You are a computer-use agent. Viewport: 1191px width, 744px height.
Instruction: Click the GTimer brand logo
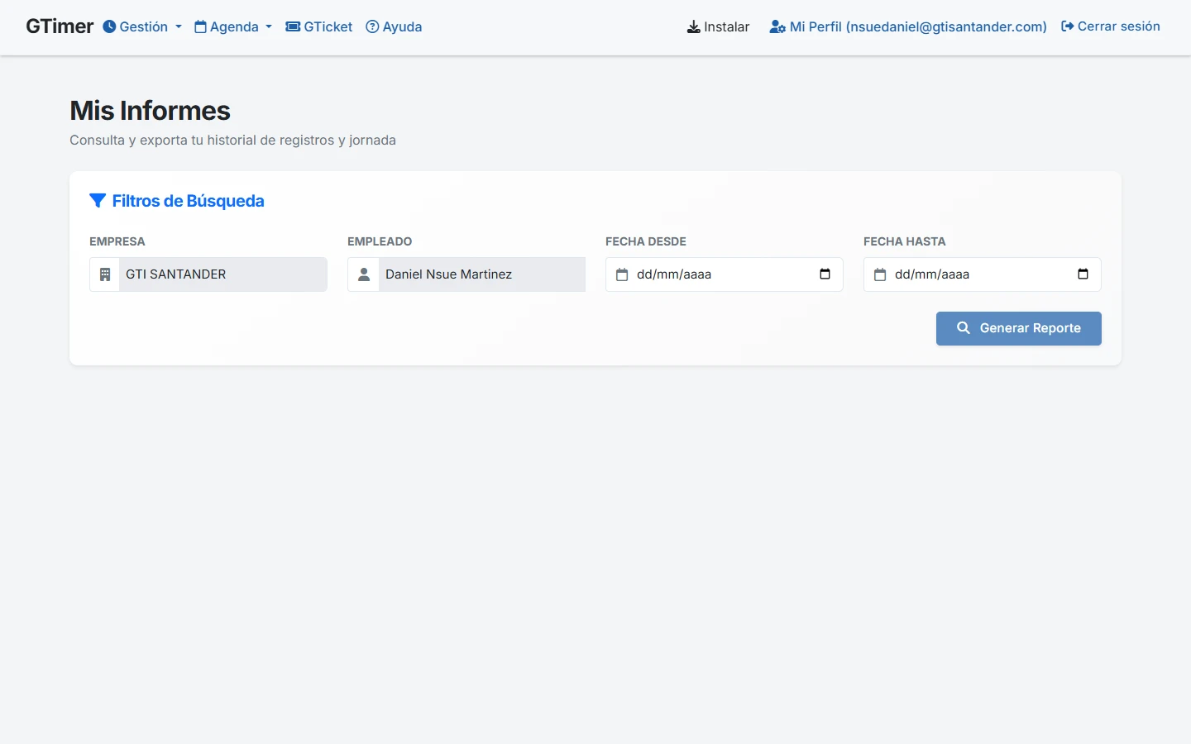(60, 26)
